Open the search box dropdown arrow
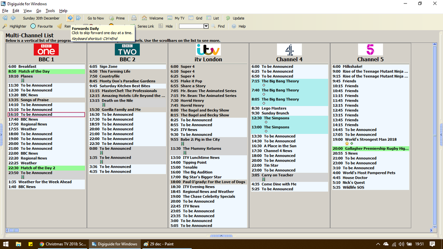This screenshot has width=443, height=249. (x=206, y=26)
